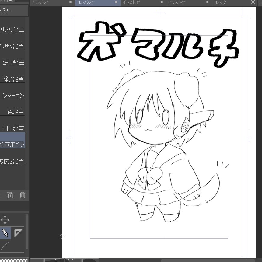Select the 粗い鉛筆 sub tool
The image size is (262, 262).
(17, 128)
